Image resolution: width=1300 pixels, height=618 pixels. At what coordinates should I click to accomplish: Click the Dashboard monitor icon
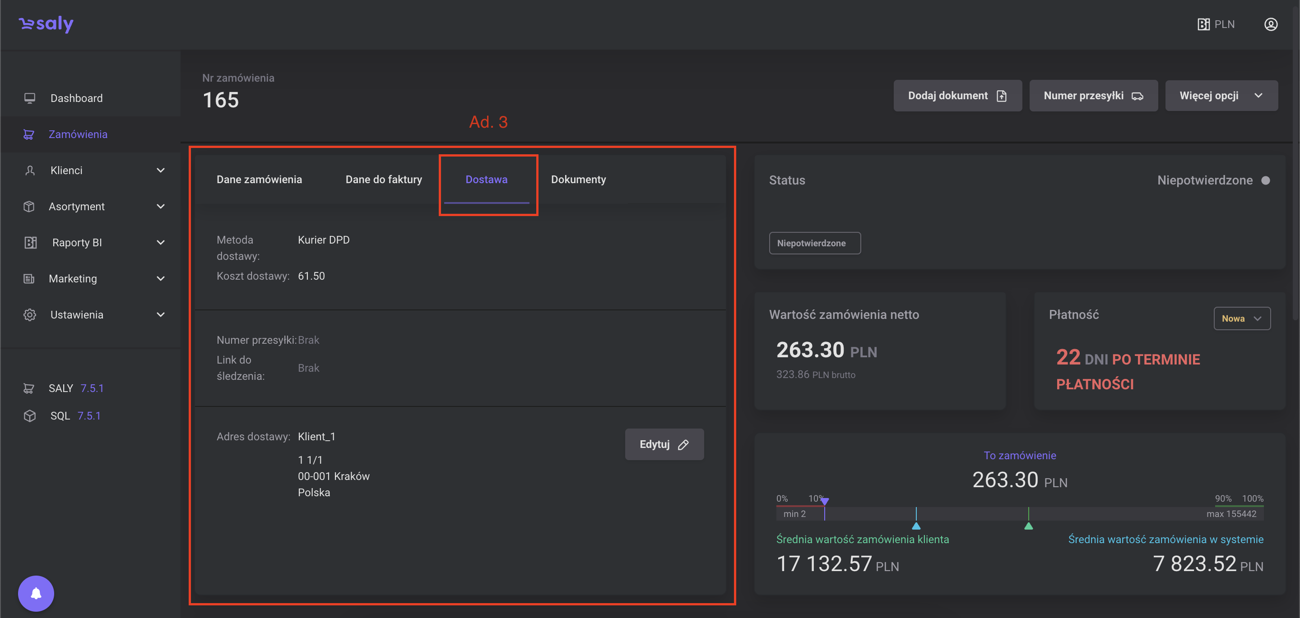point(30,98)
